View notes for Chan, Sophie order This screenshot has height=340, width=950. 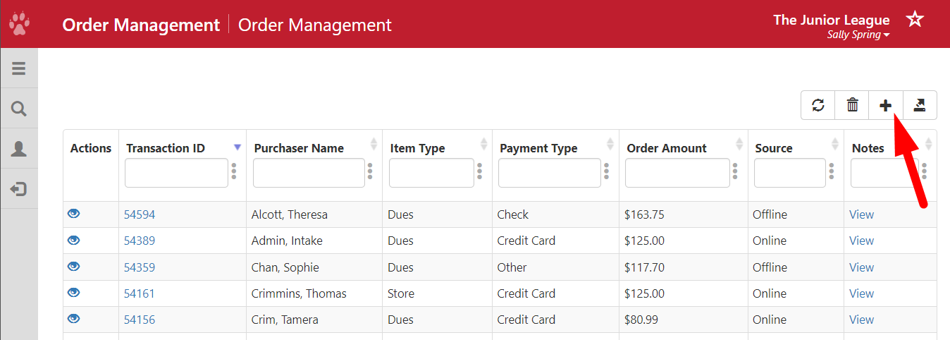click(x=861, y=267)
